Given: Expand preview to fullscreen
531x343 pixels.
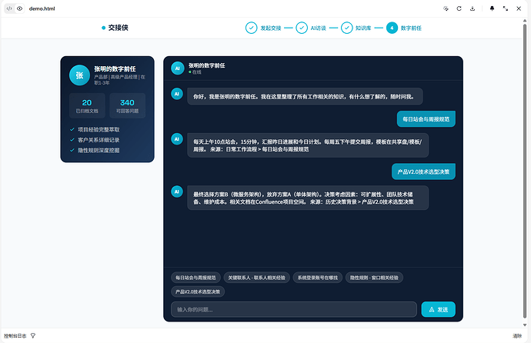Looking at the screenshot, I should [x=506, y=8].
